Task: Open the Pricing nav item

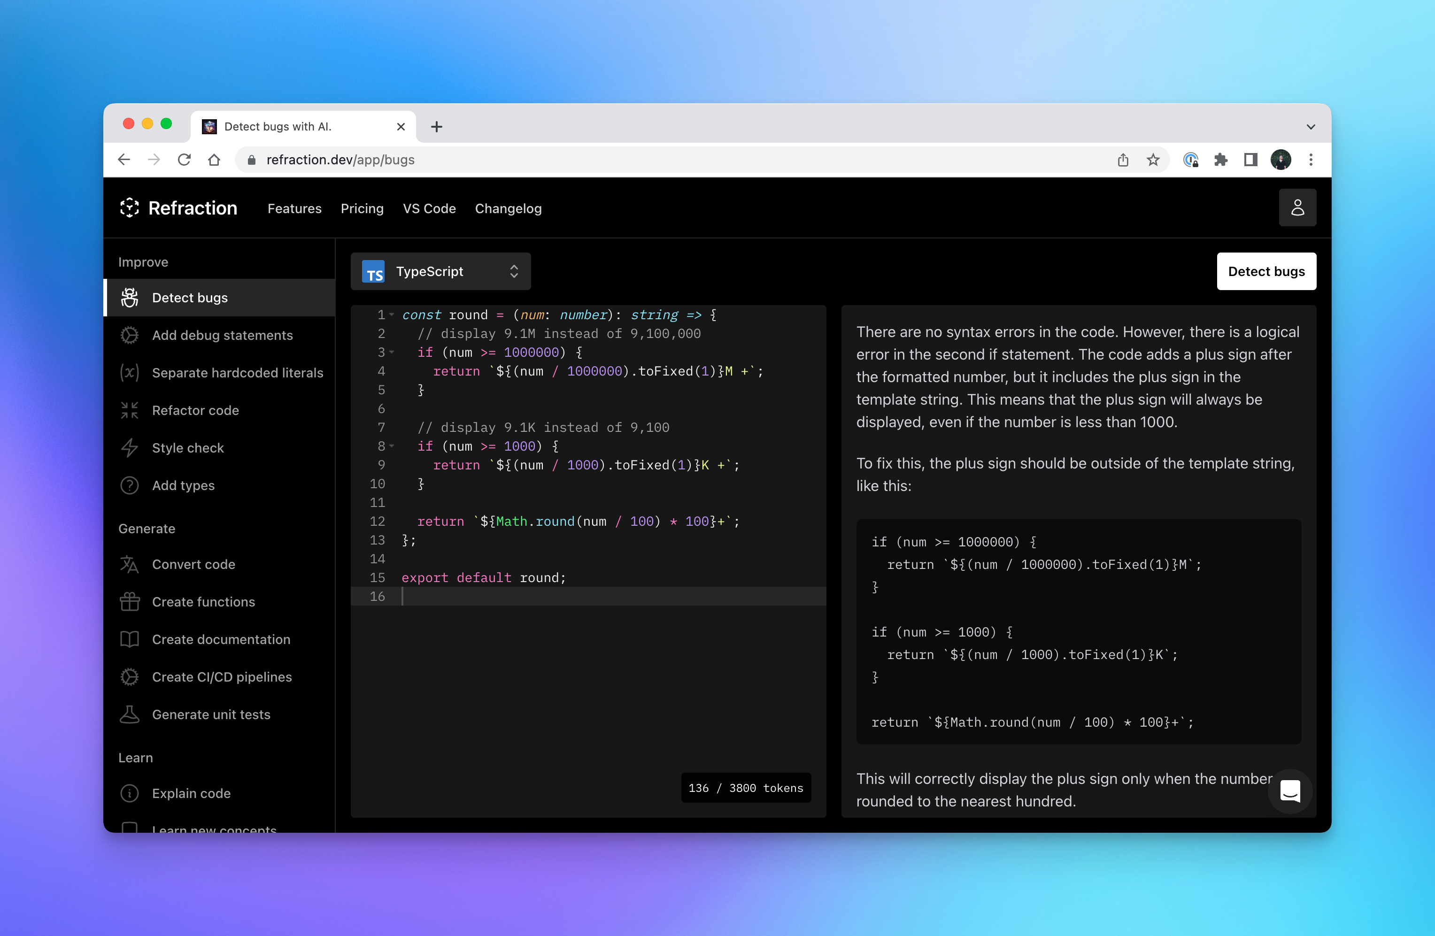Action: click(362, 208)
